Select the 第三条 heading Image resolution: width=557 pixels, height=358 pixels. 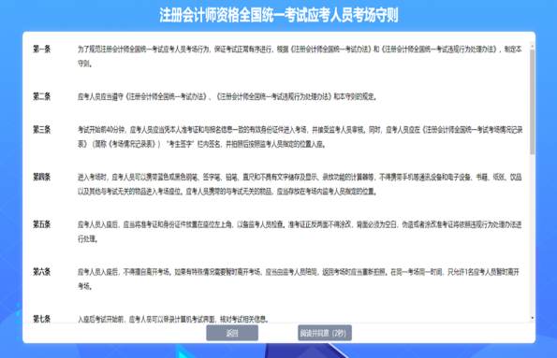click(x=41, y=130)
